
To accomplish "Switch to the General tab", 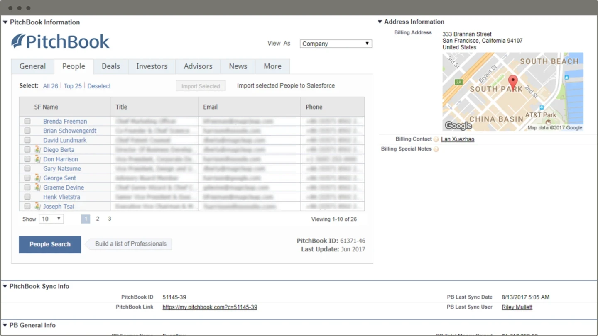I will point(32,66).
